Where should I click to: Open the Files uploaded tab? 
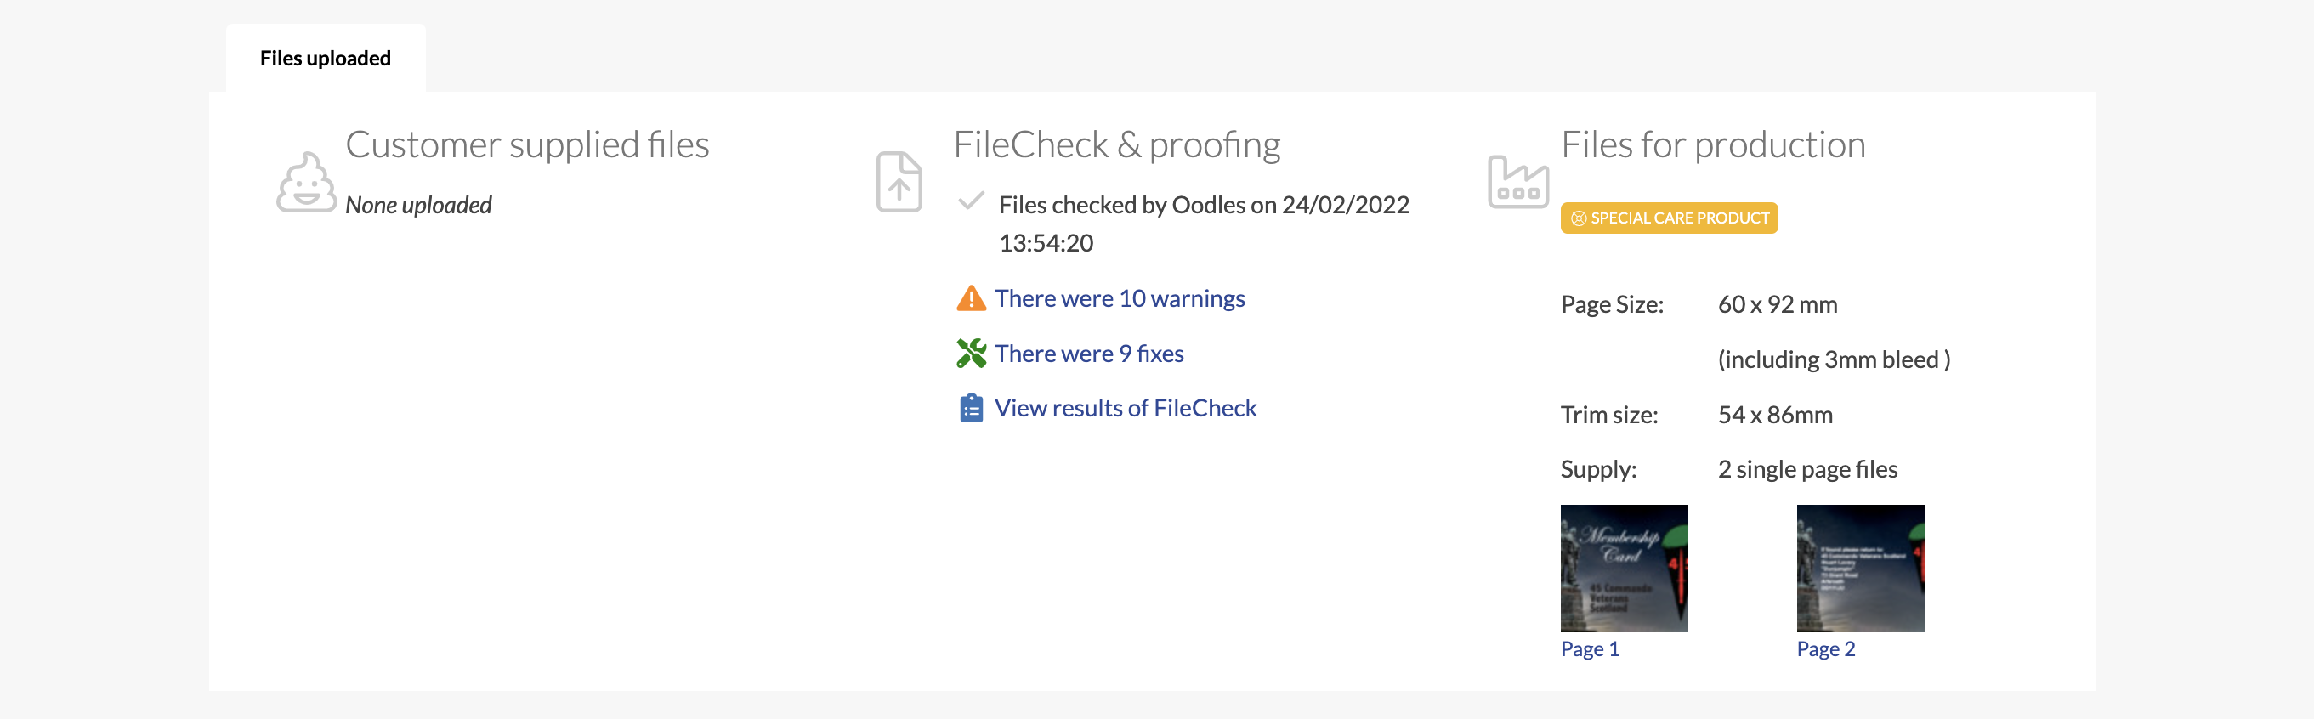click(x=326, y=59)
